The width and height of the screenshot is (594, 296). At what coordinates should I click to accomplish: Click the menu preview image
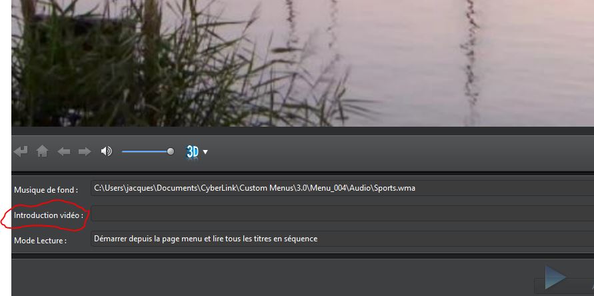pos(303,63)
